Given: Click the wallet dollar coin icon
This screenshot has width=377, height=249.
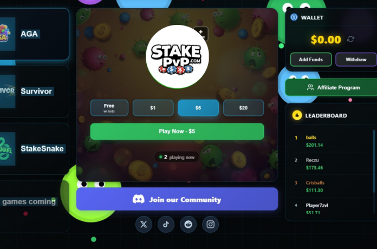Looking at the screenshot, I should tap(294, 17).
